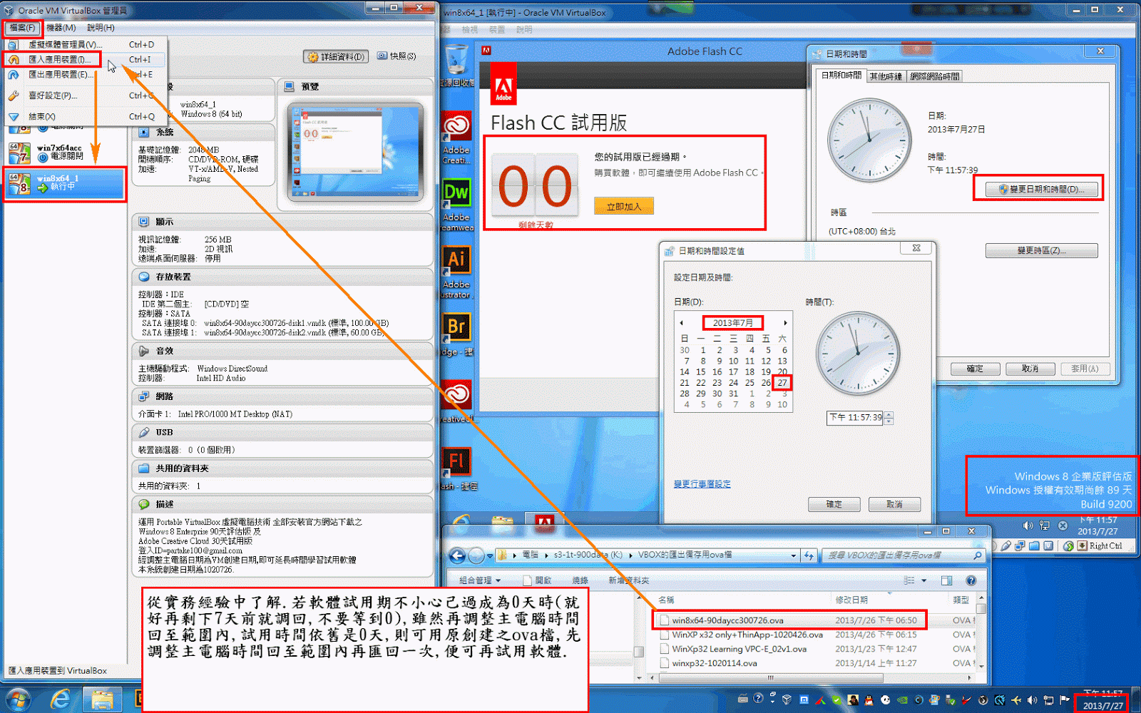
Task: Click 確定 in the 日期和時間 dialog
Action: coord(975,369)
